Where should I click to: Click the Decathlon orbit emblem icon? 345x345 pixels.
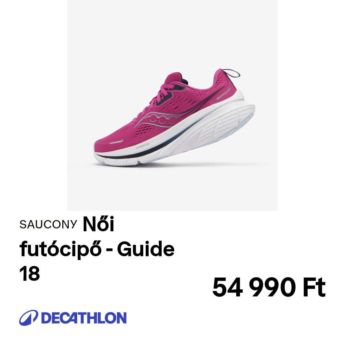[29, 318]
